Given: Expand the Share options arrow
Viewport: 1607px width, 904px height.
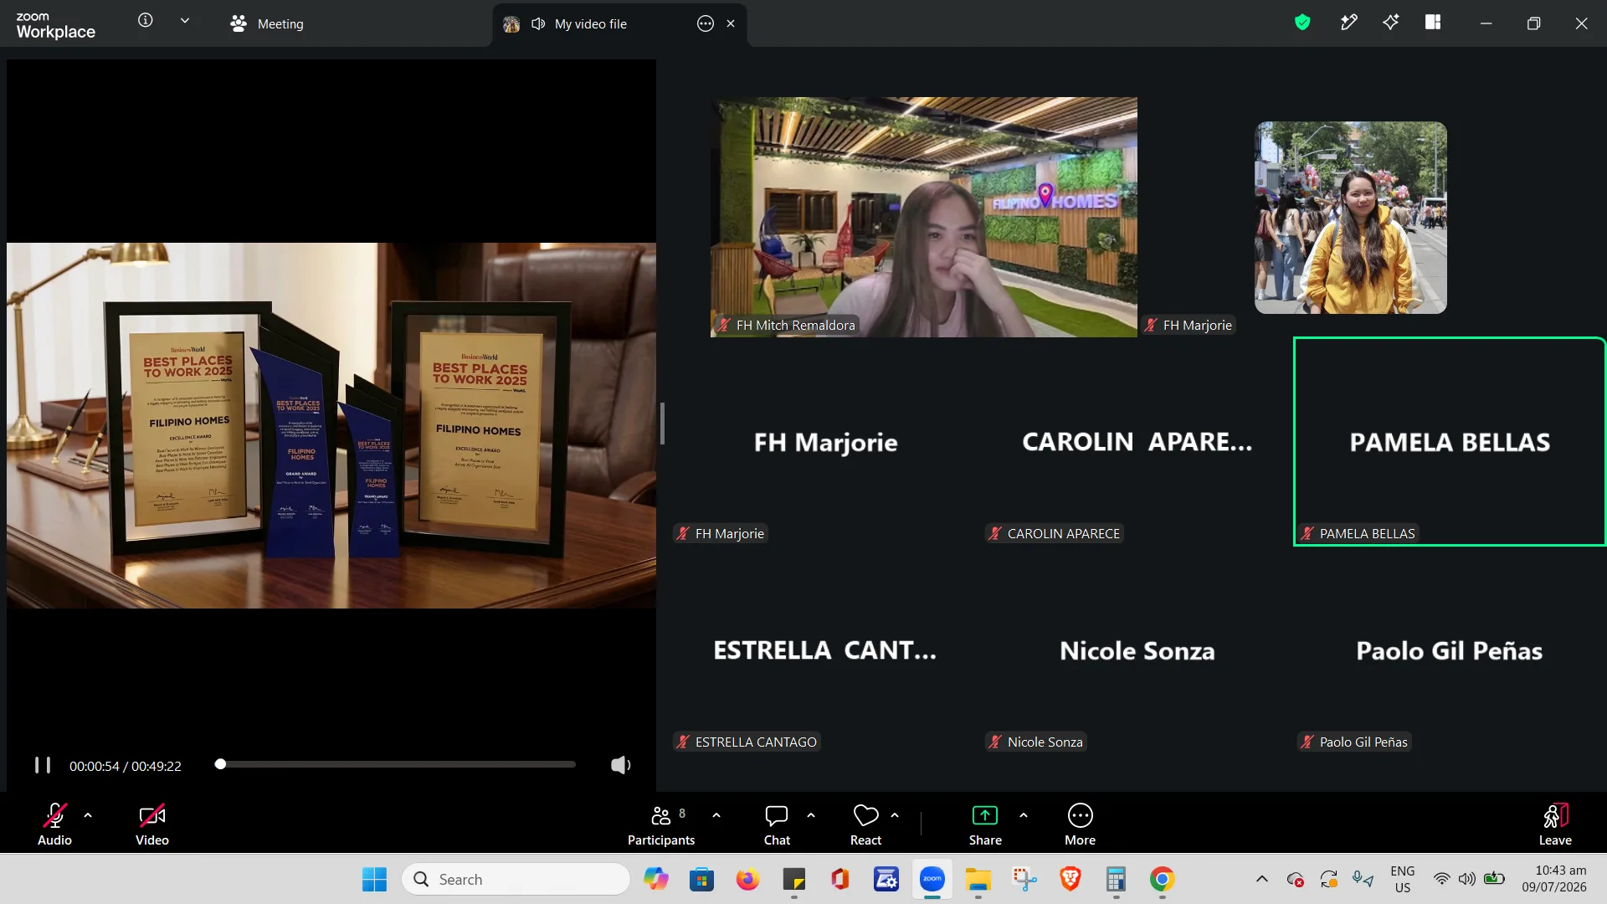Looking at the screenshot, I should [1024, 814].
